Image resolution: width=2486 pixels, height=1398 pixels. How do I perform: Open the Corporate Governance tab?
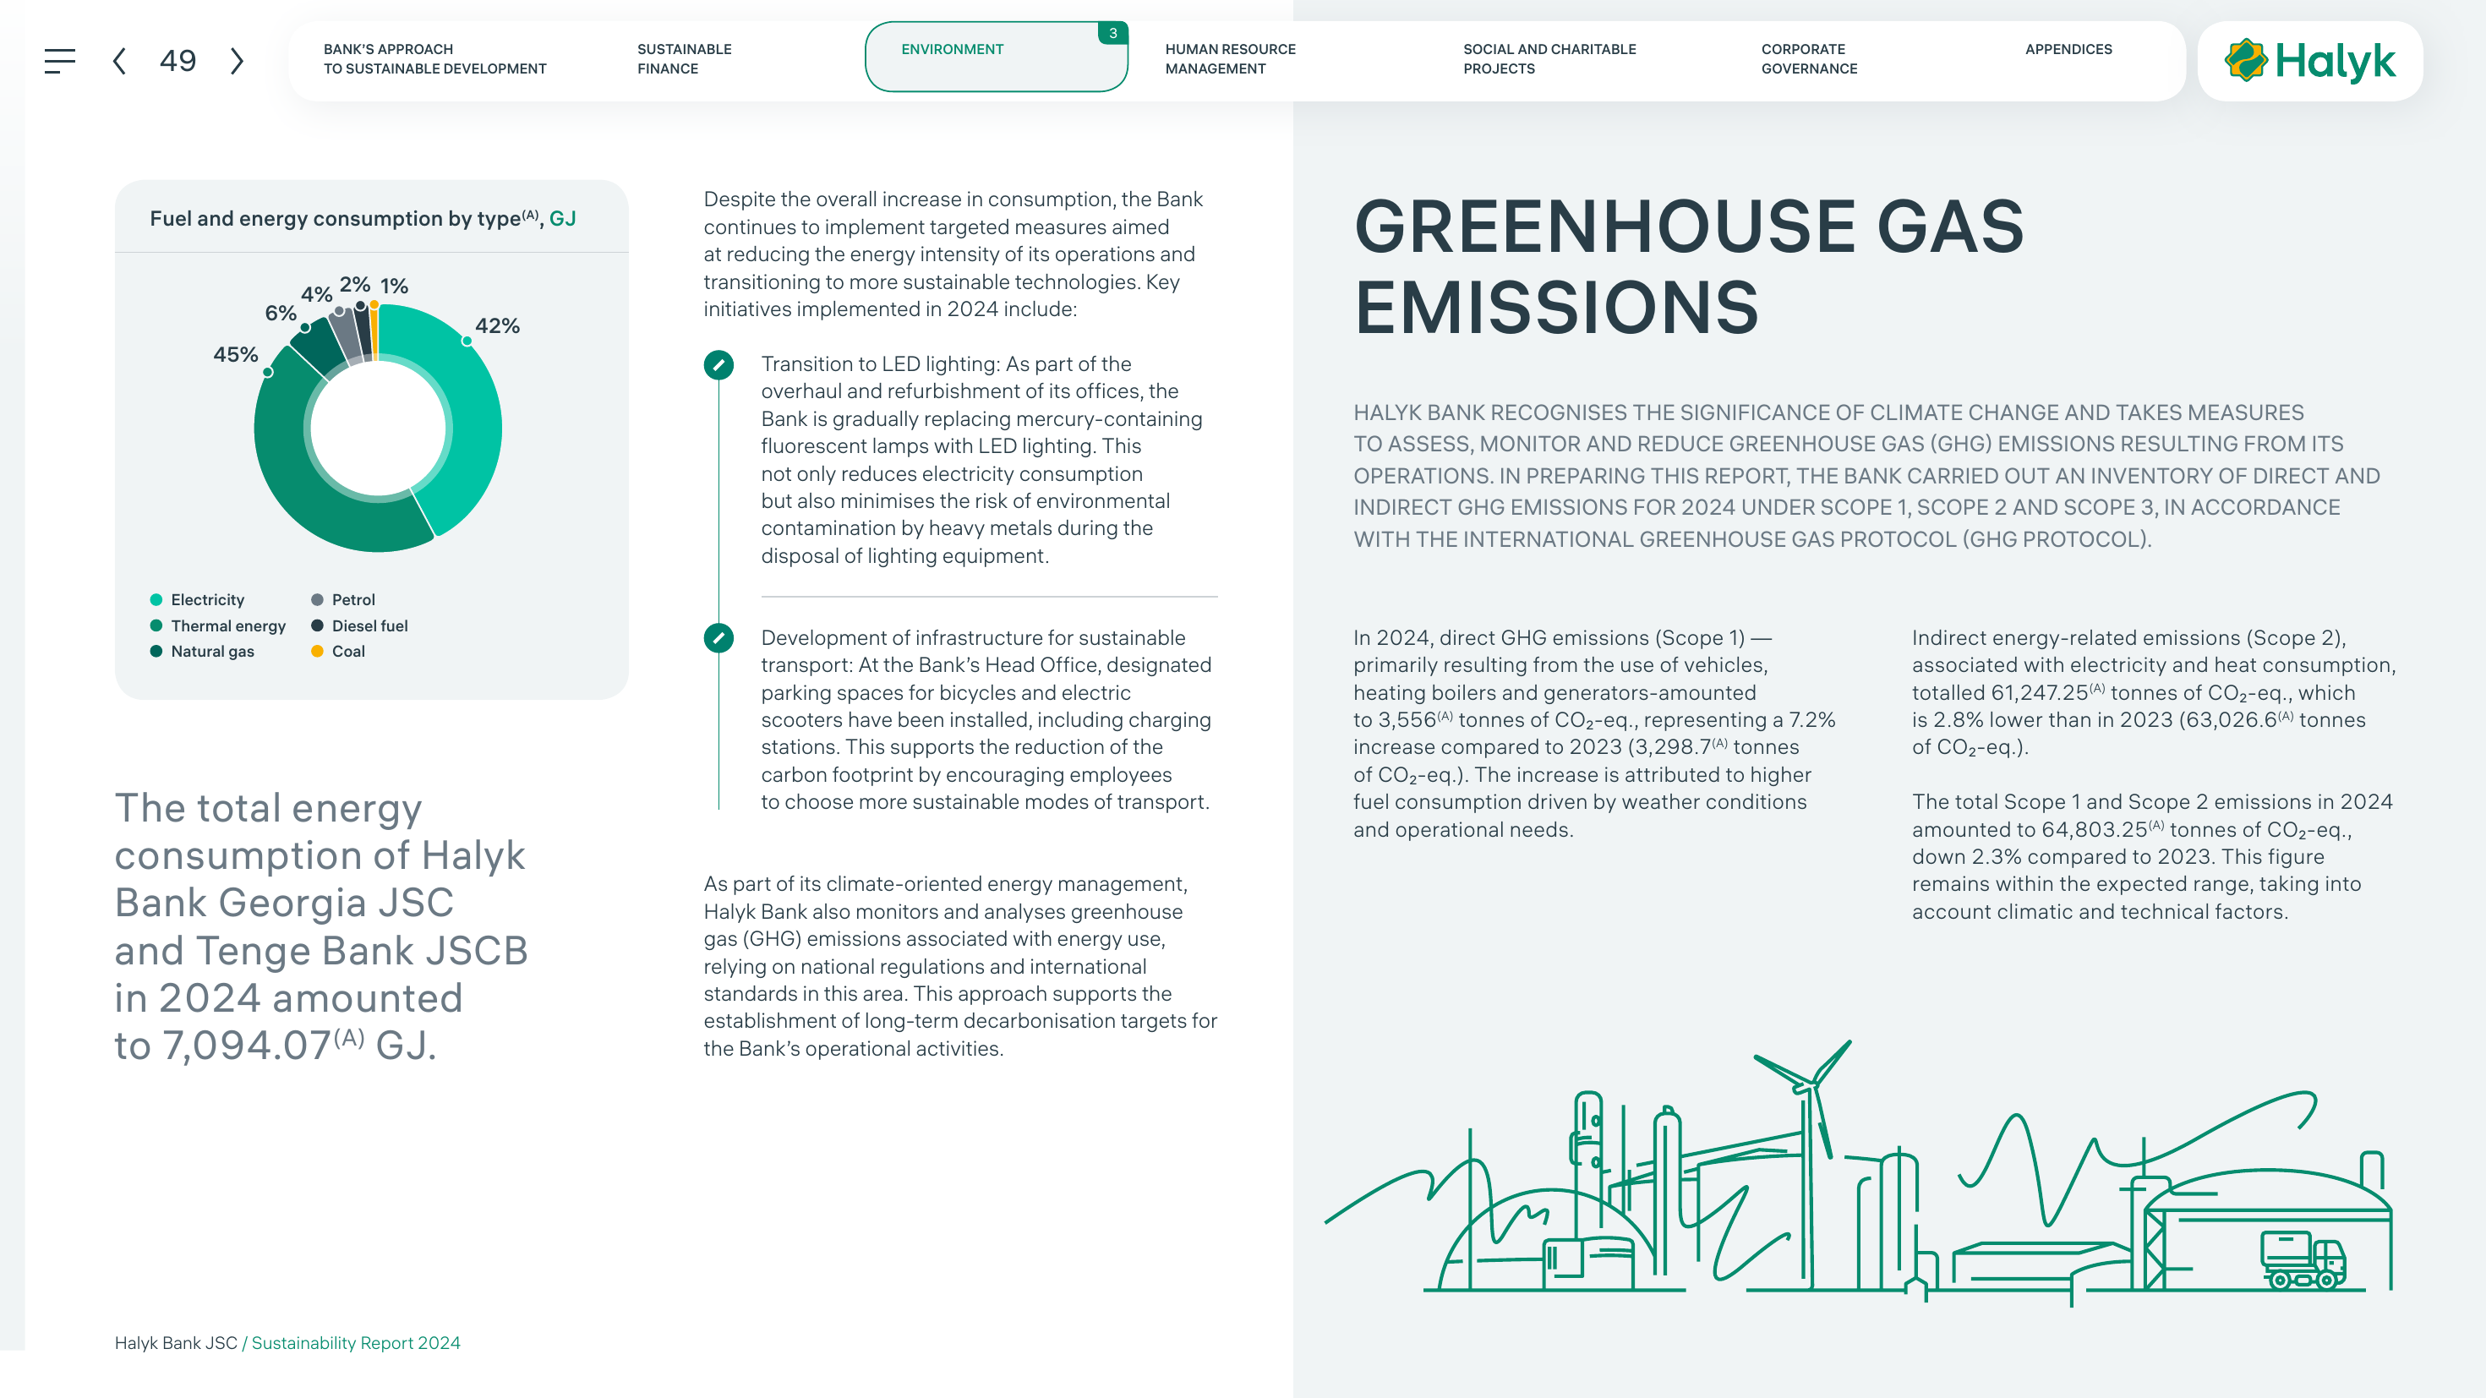(x=1809, y=59)
